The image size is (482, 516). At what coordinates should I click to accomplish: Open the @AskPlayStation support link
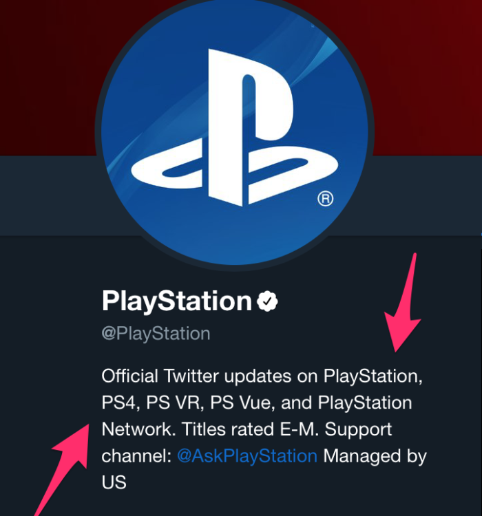click(247, 456)
